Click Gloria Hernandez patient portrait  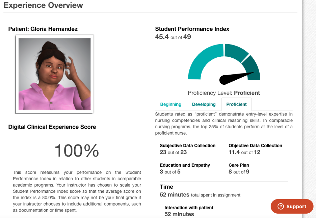(x=54, y=74)
